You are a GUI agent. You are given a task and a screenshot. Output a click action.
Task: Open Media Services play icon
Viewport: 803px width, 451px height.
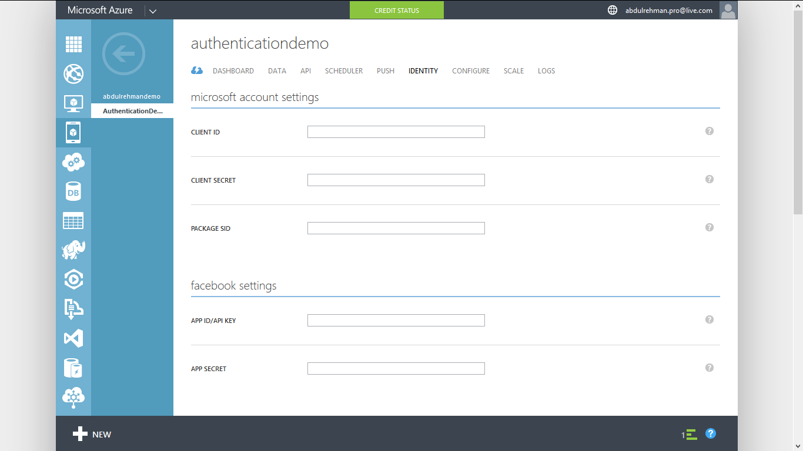[x=73, y=280]
